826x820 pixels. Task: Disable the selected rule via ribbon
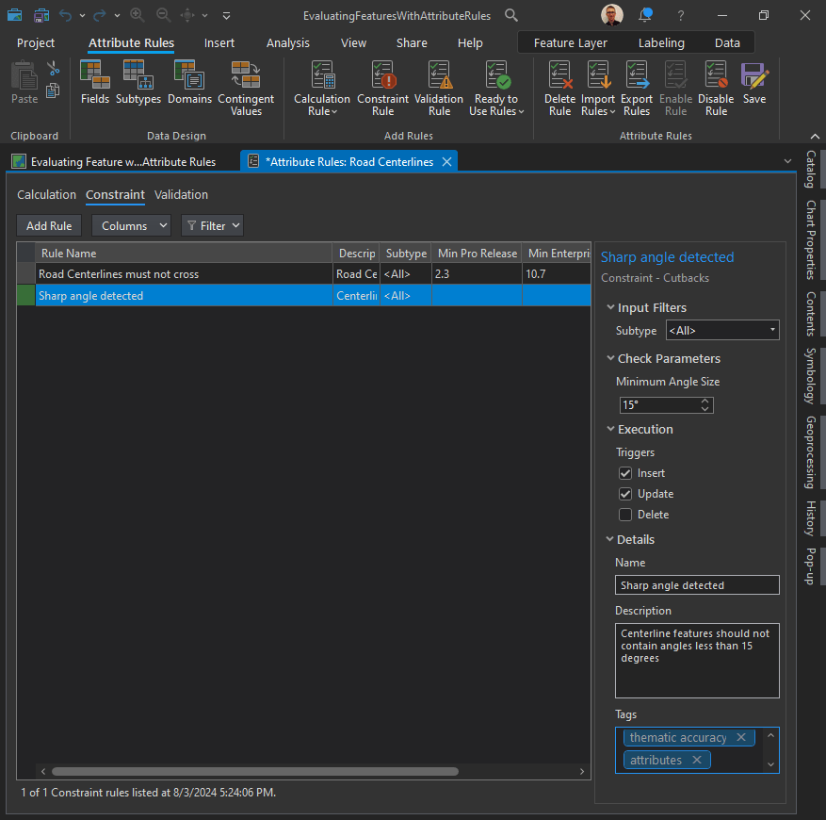716,88
